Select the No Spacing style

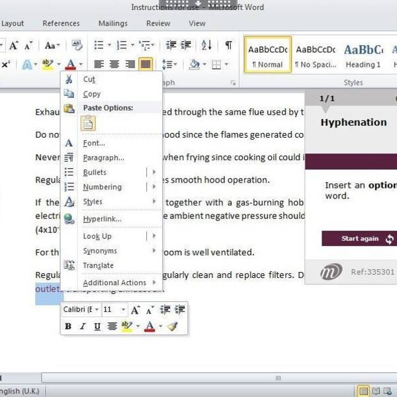point(316,54)
